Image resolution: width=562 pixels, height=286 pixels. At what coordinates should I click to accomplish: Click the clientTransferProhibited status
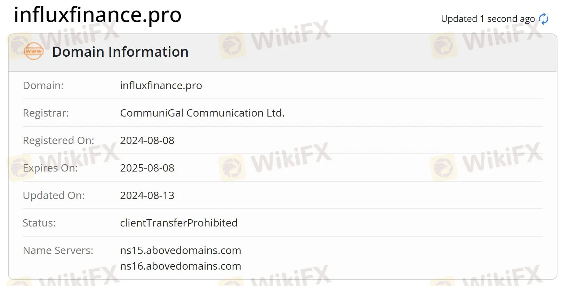pos(179,223)
